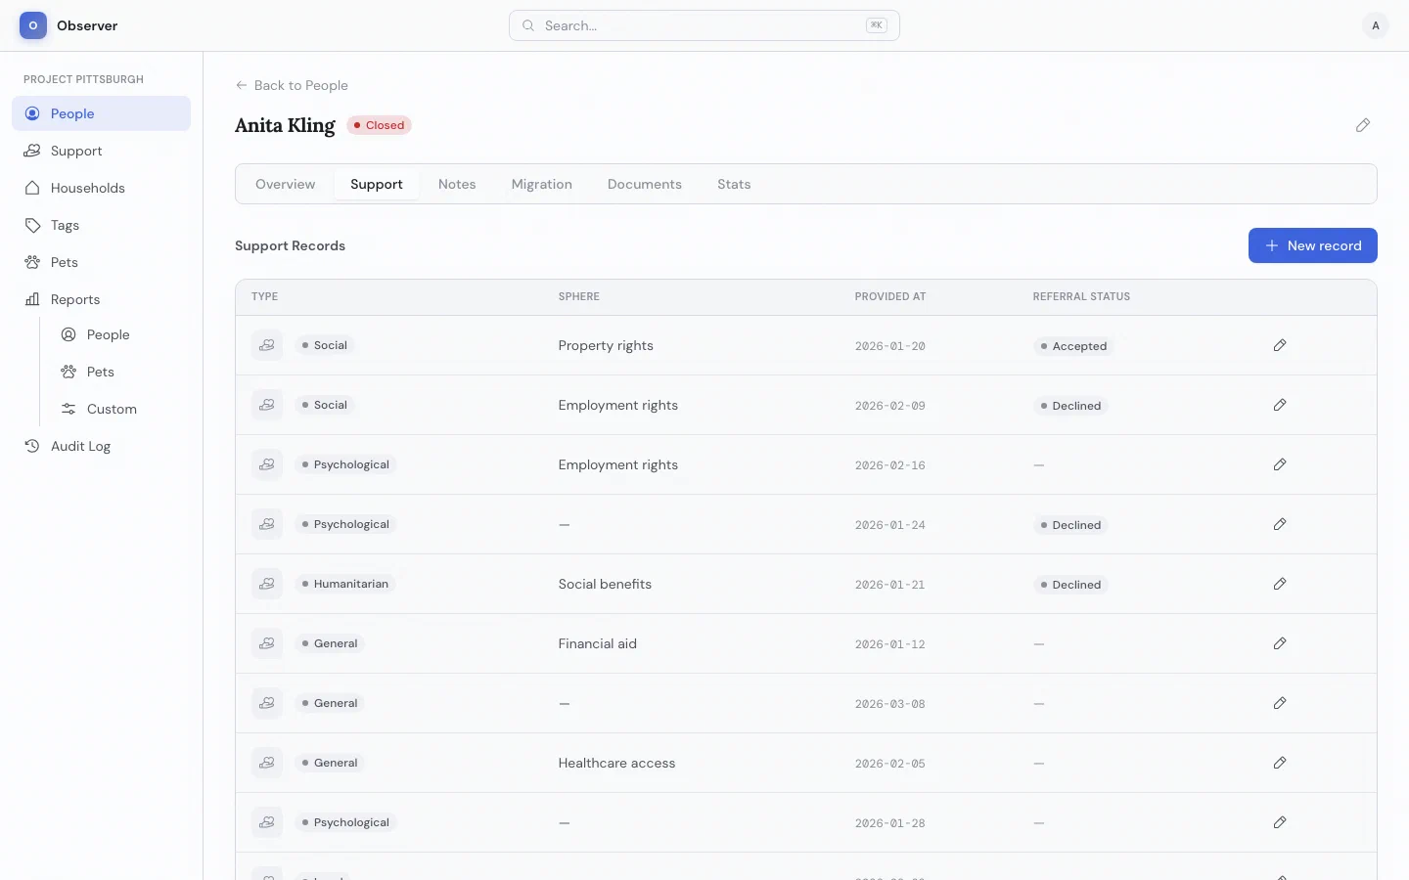
Task: Click the Provided At column header
Action: [x=889, y=296]
